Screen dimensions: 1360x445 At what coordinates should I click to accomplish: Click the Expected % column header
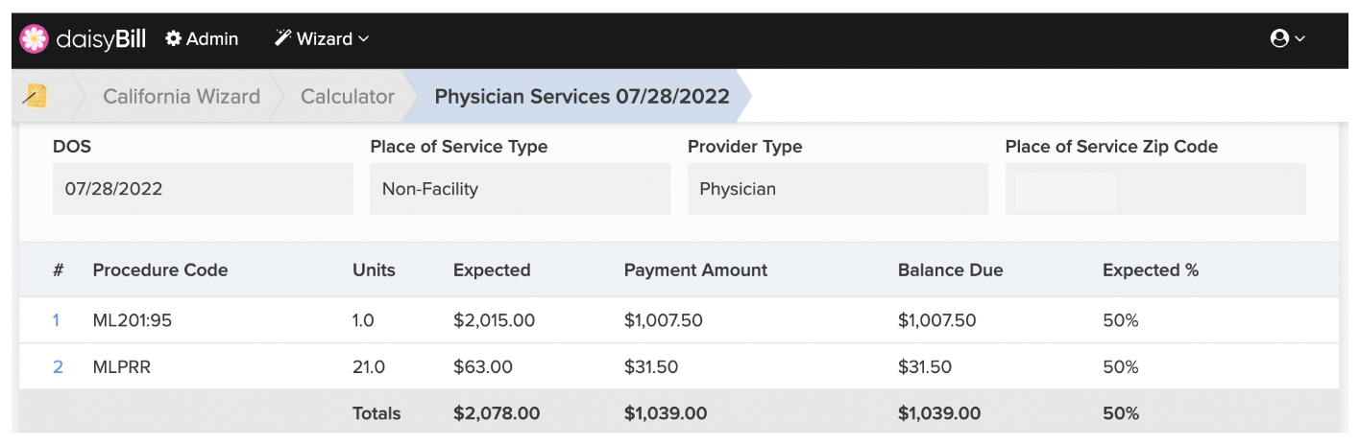pos(1151,269)
